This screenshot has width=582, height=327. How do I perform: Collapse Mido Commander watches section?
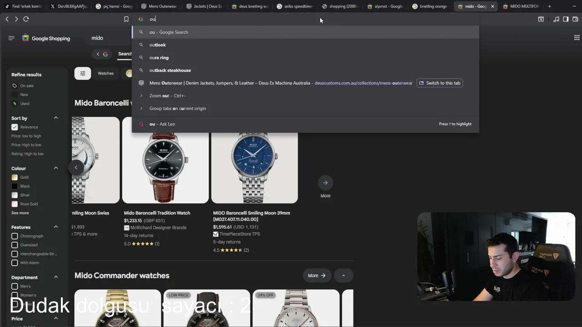coord(343,275)
